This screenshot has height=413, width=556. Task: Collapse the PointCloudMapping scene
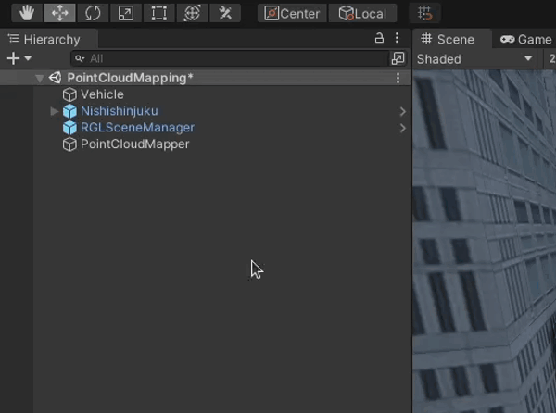point(39,79)
